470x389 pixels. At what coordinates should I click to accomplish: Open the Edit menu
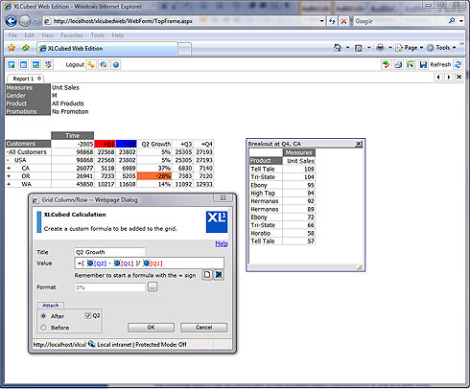(x=29, y=35)
